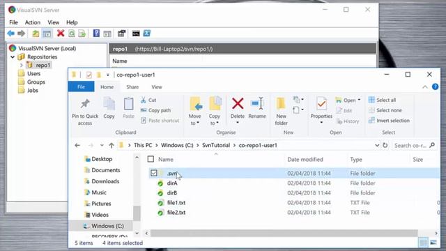Click the Explorer horizontal scrollbar
This screenshot has width=446, height=251.
pyautogui.click(x=284, y=233)
